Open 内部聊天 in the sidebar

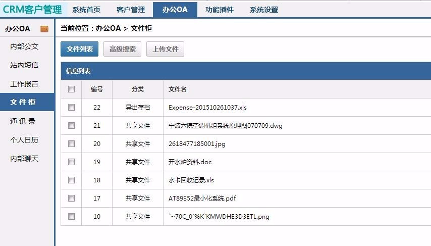coord(24,159)
